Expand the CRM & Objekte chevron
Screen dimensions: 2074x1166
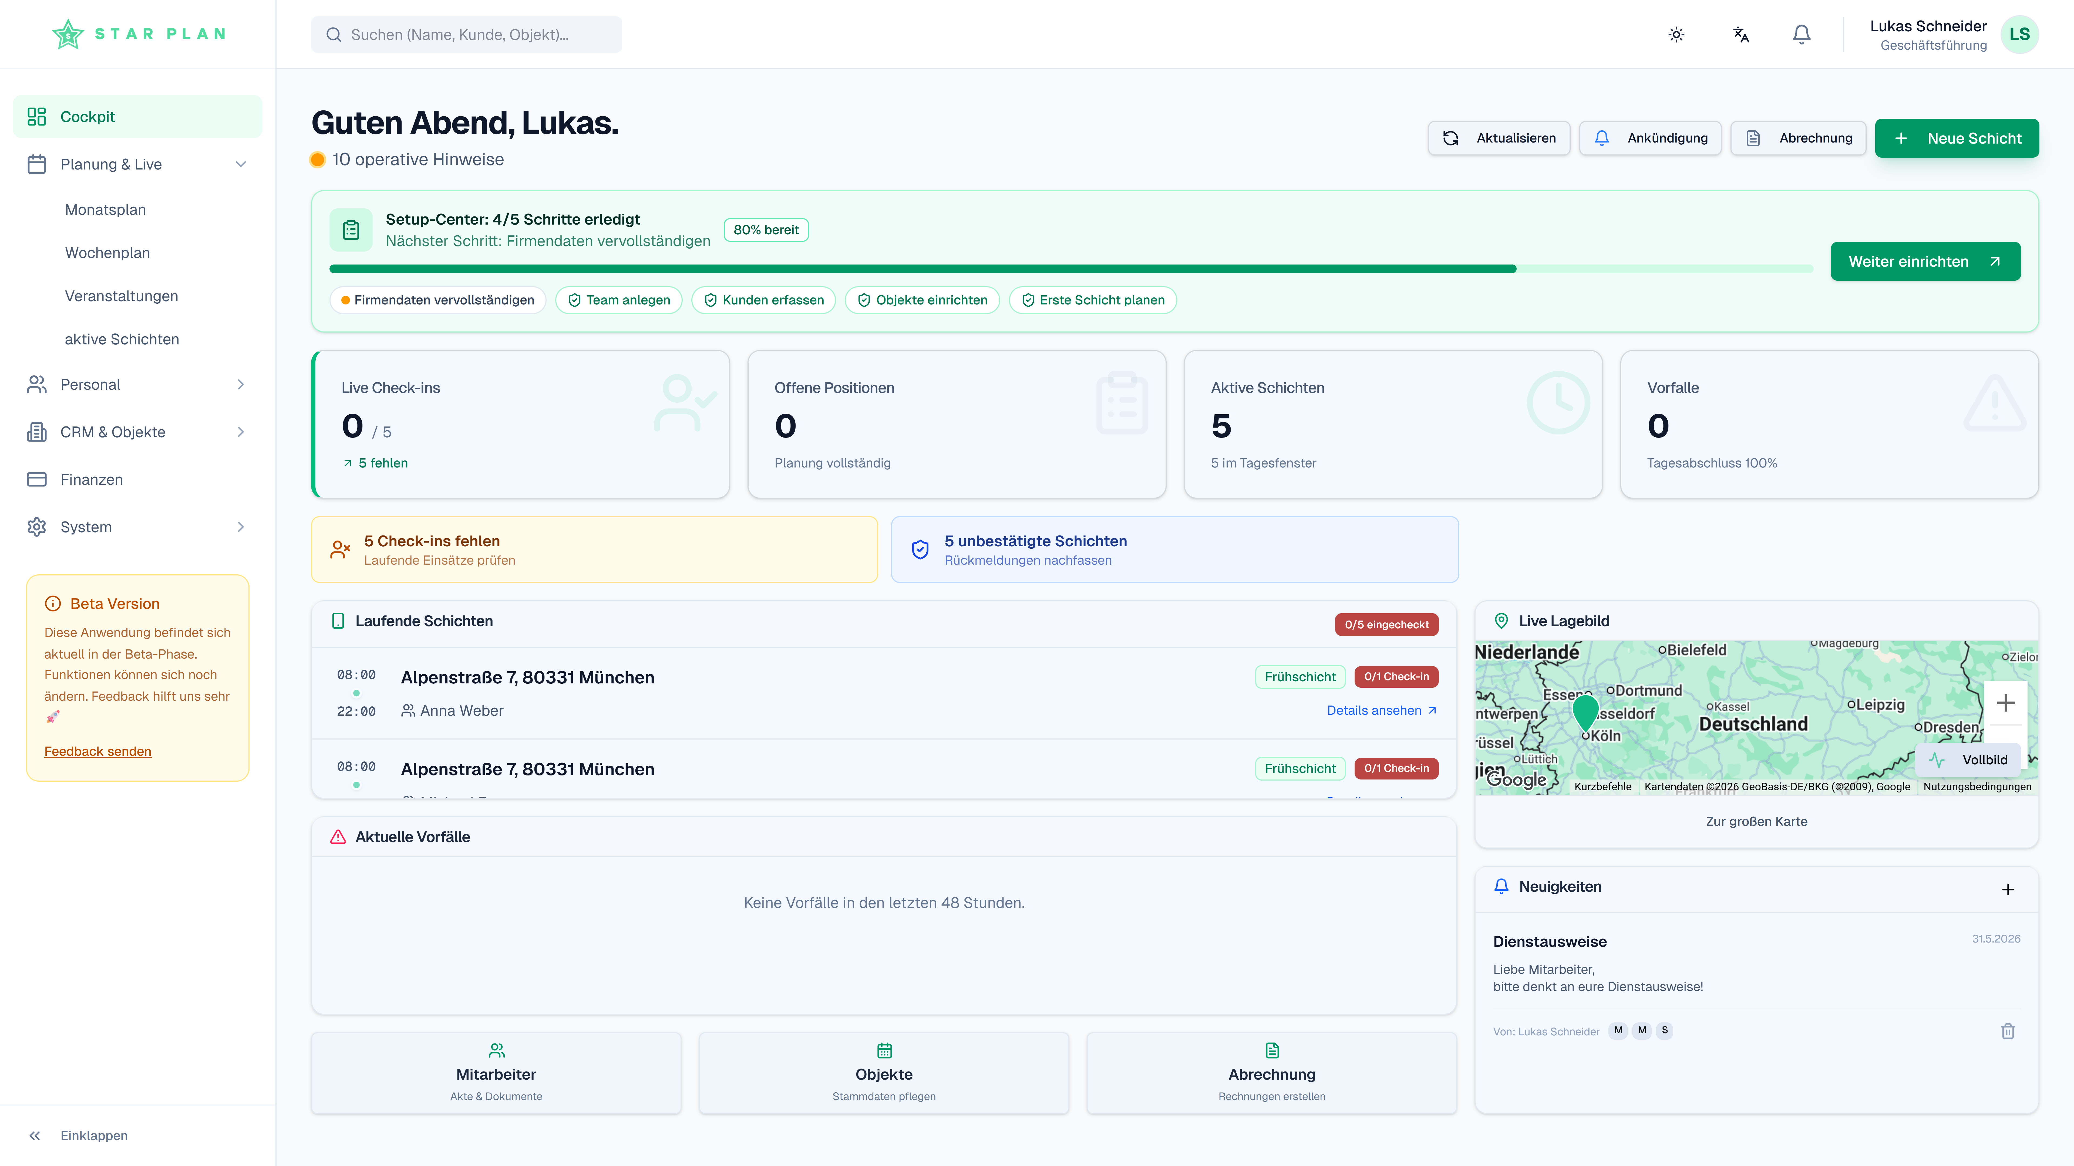point(241,432)
